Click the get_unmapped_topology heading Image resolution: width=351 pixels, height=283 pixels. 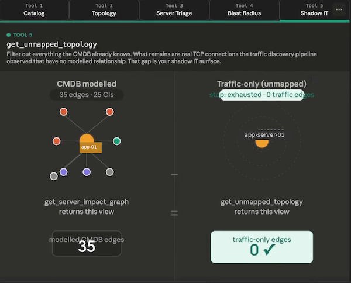tap(51, 44)
